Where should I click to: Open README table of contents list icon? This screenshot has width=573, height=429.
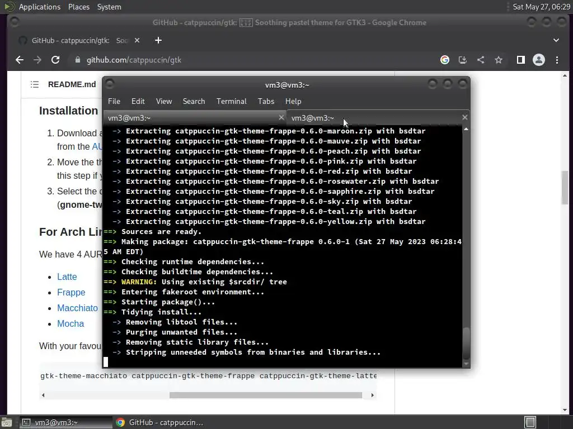coord(34,85)
